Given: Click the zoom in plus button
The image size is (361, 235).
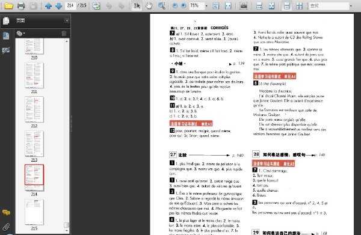Looking at the screenshot, I should click(184, 6).
